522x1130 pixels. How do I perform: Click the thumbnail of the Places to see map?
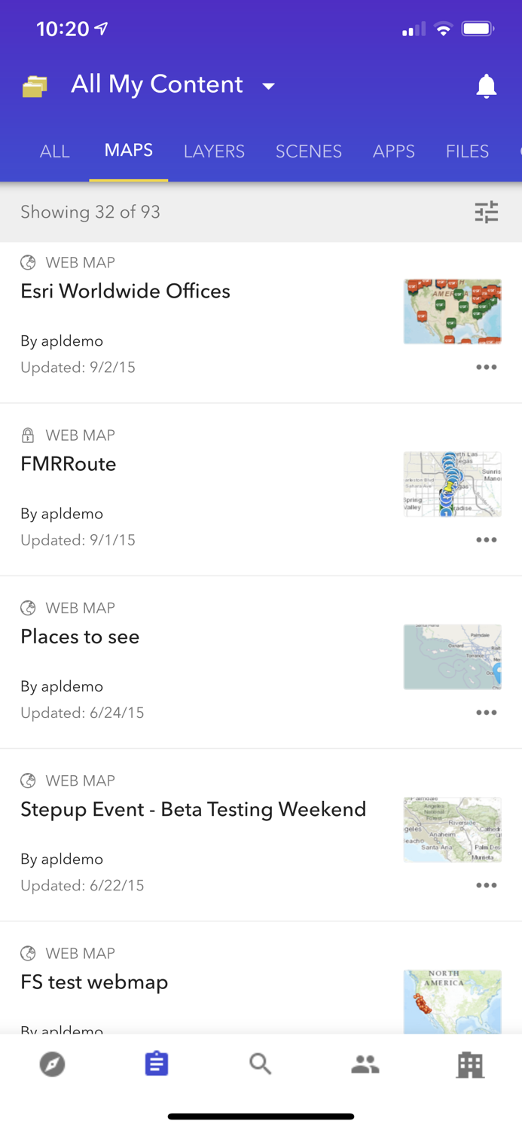pos(452,656)
